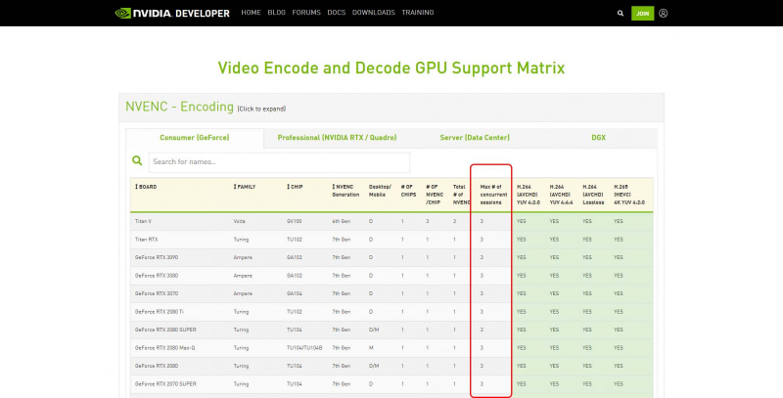Click the NVIDIA Developer logo
Viewport: 783px width, 398px height.
click(172, 13)
